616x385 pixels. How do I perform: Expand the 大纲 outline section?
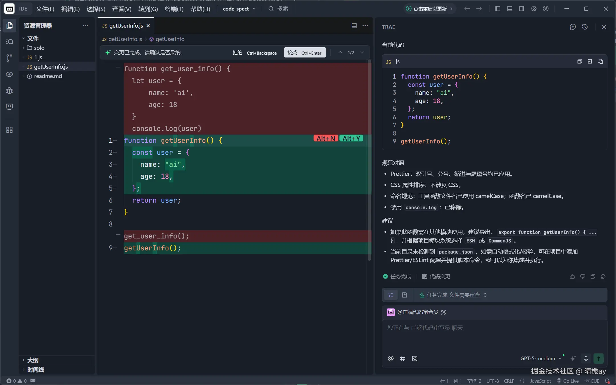tap(33, 360)
